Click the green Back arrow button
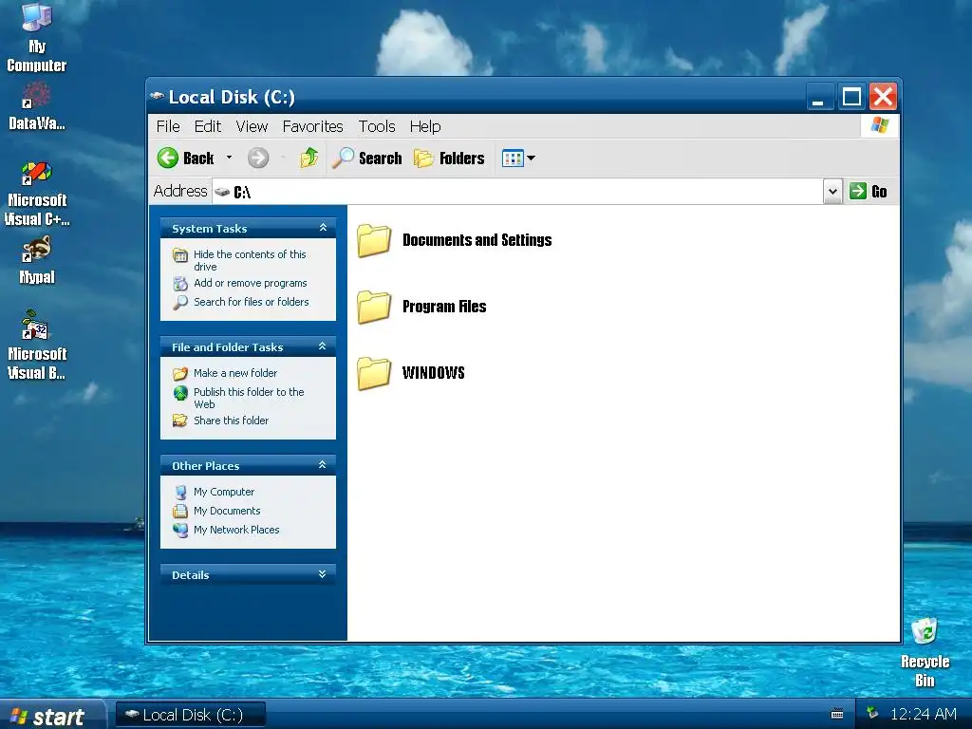Viewport: 972px width, 729px height. 167,159
